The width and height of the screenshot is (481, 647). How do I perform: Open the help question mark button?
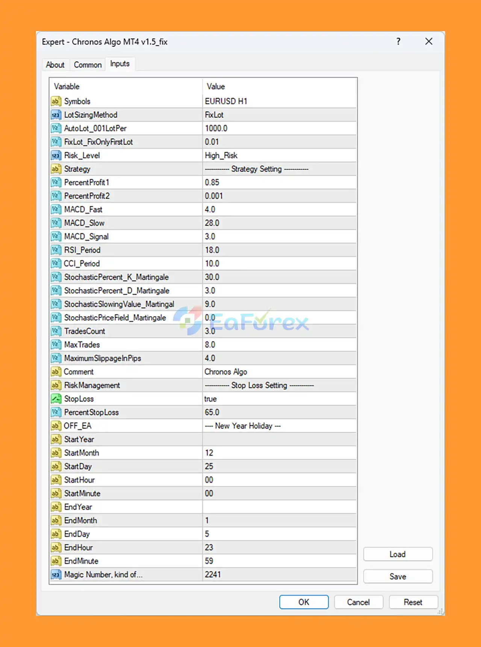pos(398,41)
